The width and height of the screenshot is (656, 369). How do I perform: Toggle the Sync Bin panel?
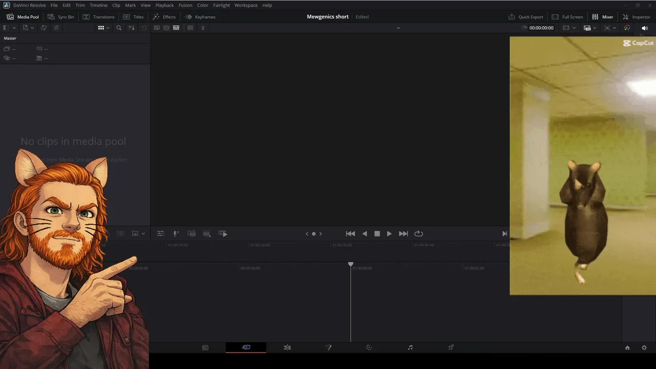coord(60,17)
